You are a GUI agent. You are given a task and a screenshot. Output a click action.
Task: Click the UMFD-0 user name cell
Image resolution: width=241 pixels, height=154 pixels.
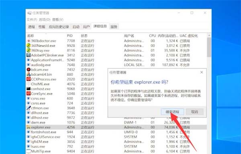click(131, 132)
